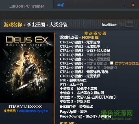
Task: Click the 自定义金钱数值 entry
Action: point(85,55)
